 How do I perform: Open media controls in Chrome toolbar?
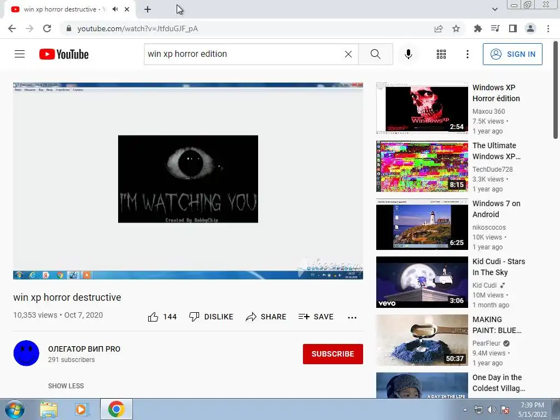coord(495,28)
